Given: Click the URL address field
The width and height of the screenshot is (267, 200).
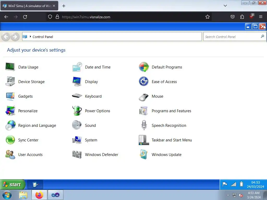Looking at the screenshot, I should [x=129, y=17].
